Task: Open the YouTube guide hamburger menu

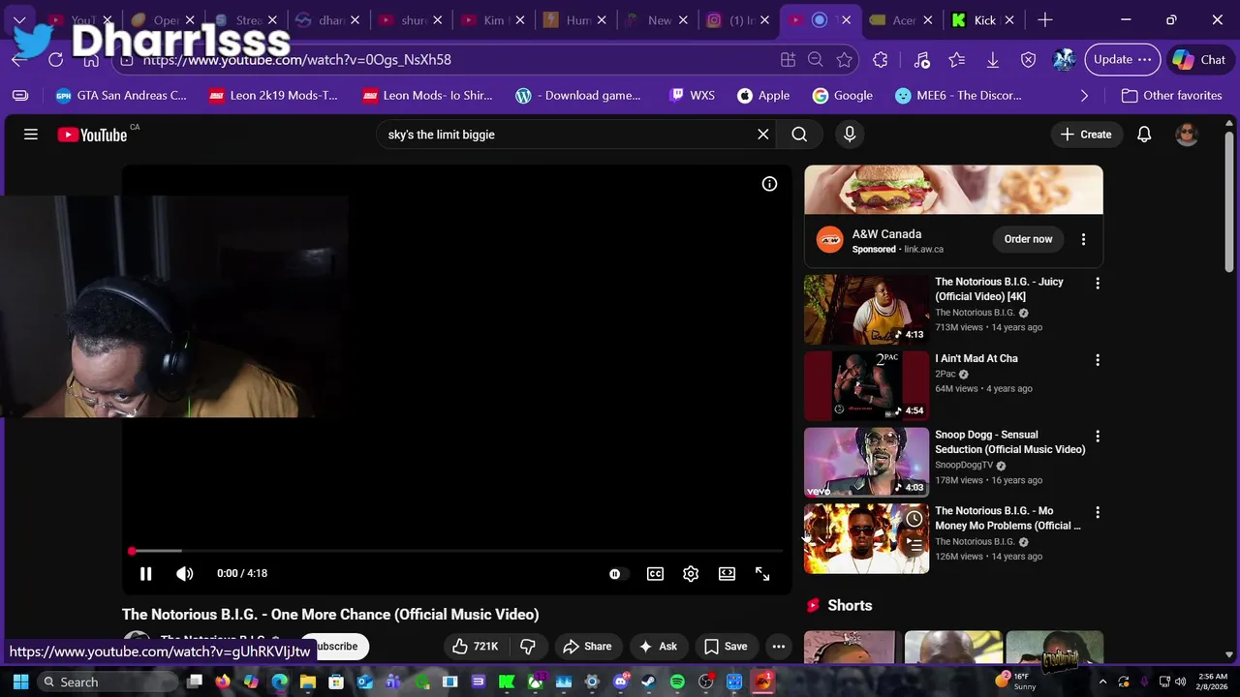Action: [x=31, y=135]
